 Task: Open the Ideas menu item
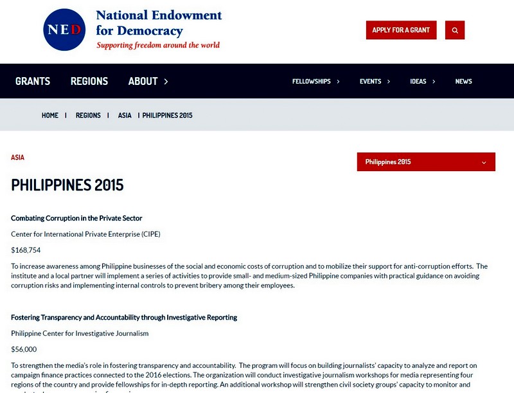point(418,81)
